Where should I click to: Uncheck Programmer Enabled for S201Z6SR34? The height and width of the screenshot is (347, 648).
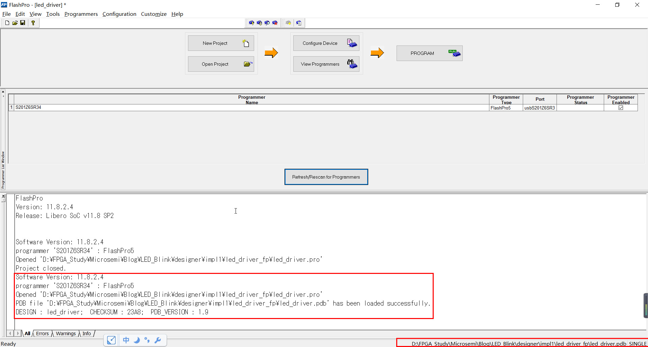(x=621, y=107)
